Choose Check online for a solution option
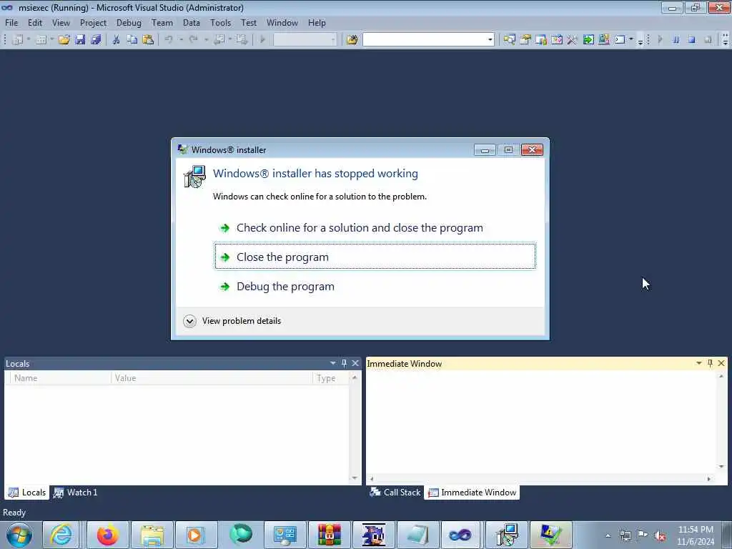This screenshot has height=549, width=732. [x=375, y=228]
